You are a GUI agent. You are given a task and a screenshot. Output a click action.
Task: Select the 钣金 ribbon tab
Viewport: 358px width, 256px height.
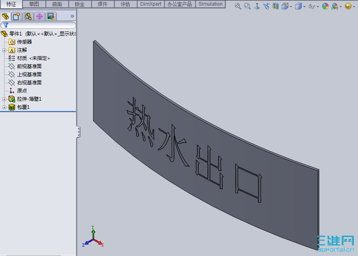(80, 4)
